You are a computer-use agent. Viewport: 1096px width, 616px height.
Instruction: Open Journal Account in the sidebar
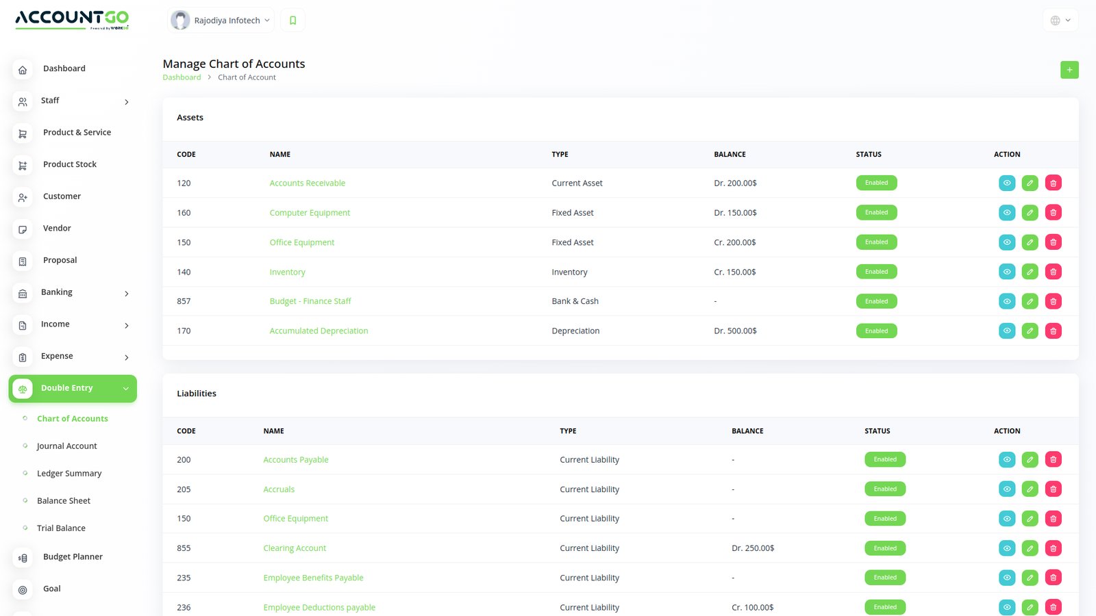tap(66, 446)
